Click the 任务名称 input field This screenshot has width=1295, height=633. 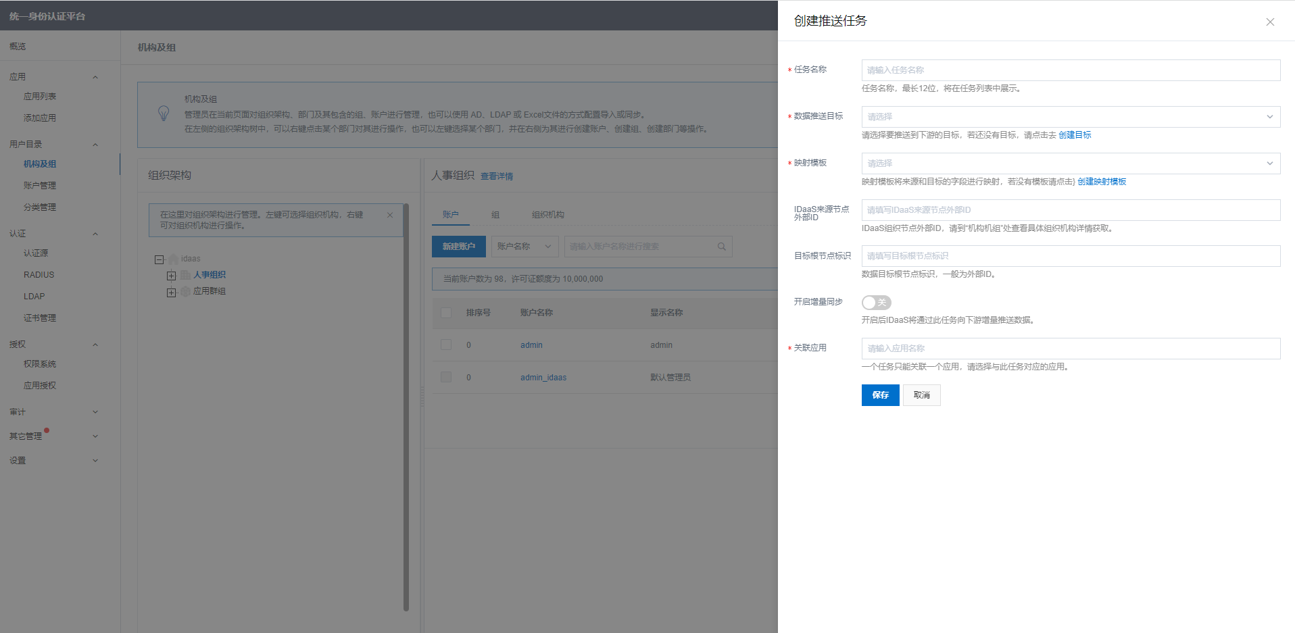point(1070,70)
